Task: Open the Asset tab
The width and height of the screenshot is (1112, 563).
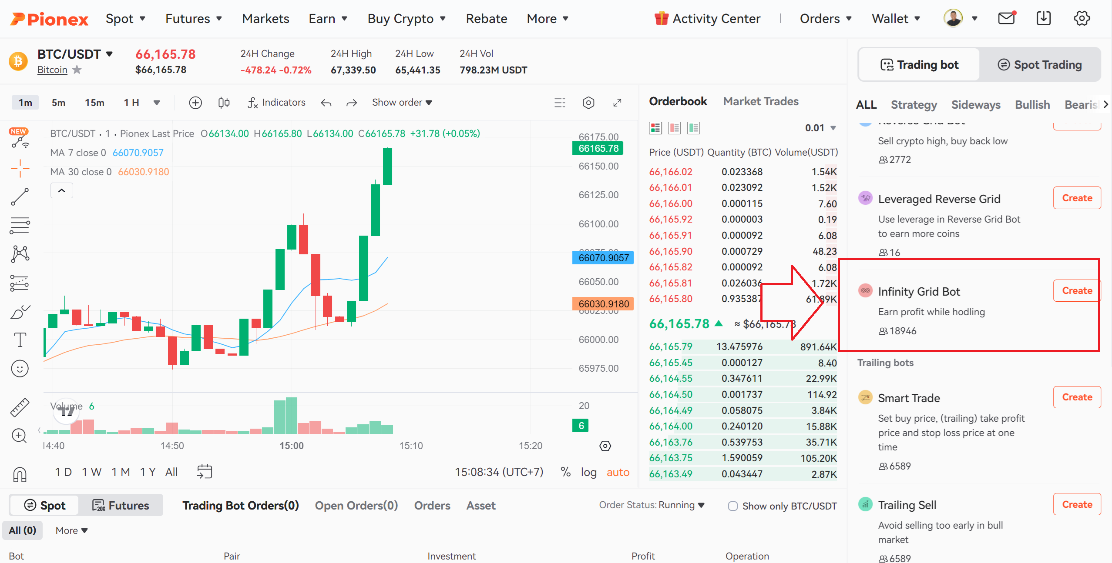Action: click(x=481, y=506)
